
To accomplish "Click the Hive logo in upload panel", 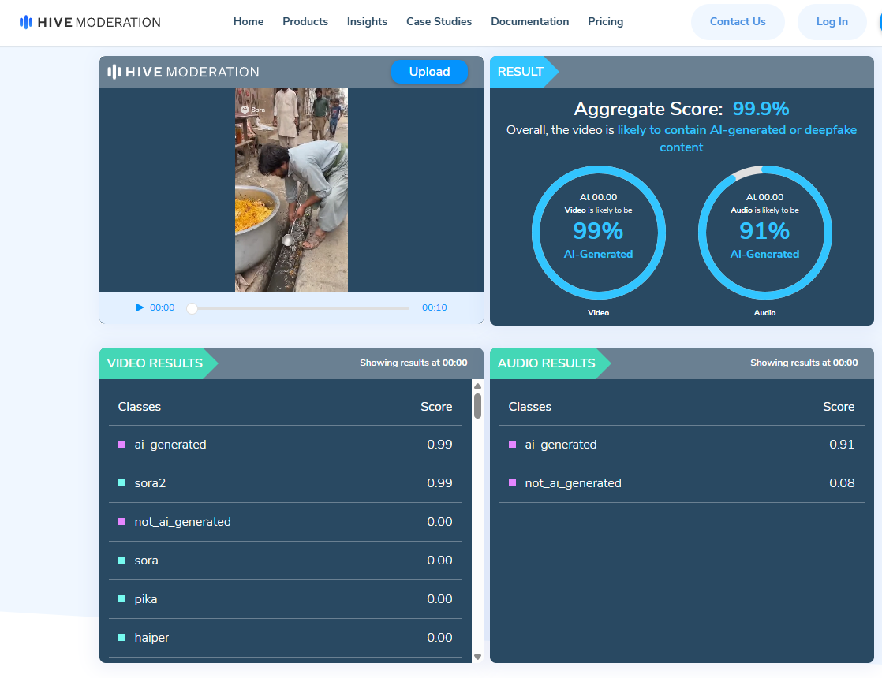I will [183, 72].
